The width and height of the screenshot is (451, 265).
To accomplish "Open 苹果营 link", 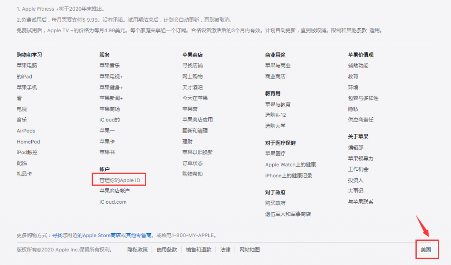I will tap(190, 109).
